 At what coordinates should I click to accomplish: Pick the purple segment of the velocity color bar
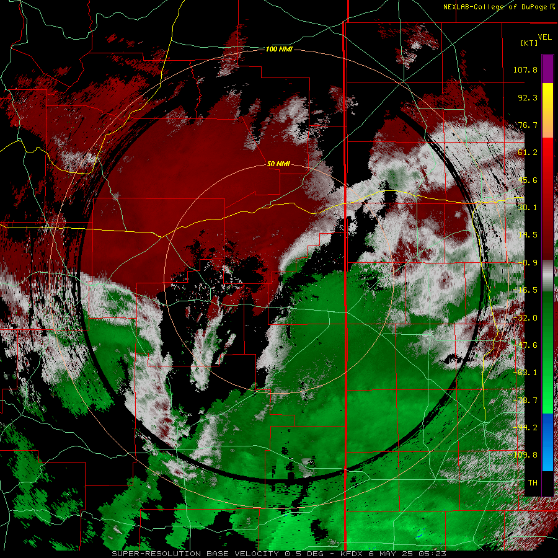547,69
